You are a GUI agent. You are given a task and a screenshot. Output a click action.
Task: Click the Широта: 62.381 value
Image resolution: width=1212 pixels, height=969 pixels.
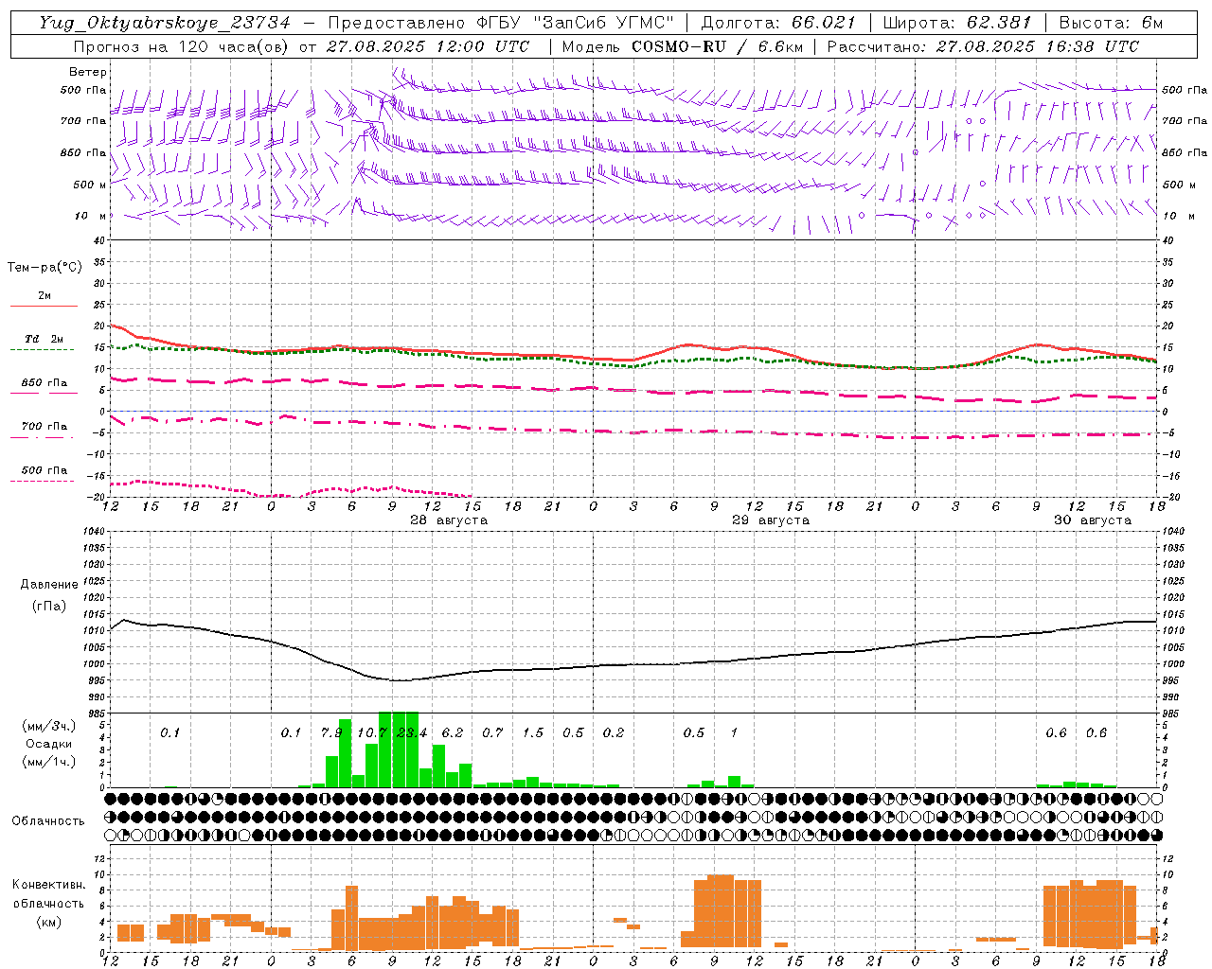(956, 23)
